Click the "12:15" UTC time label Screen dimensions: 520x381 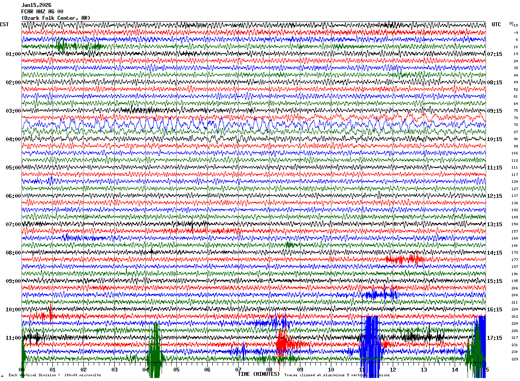tap(495, 196)
